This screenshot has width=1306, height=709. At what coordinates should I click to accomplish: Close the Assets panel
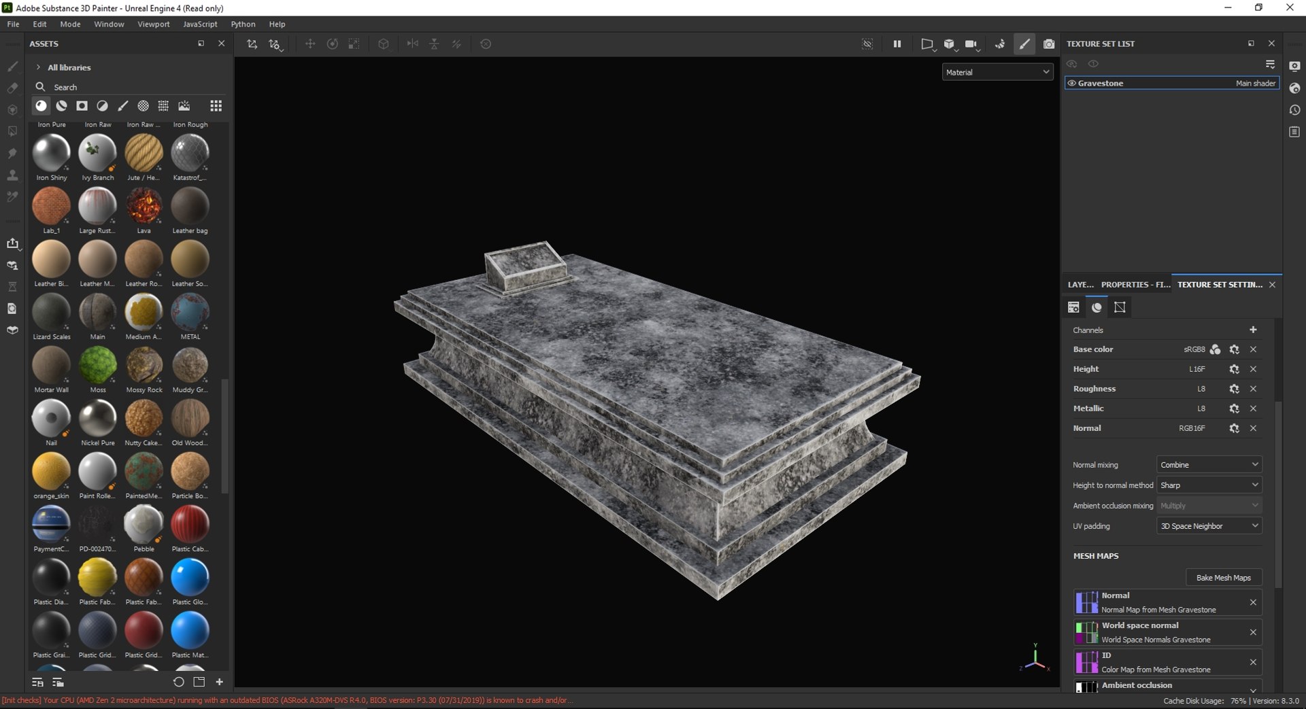click(221, 44)
